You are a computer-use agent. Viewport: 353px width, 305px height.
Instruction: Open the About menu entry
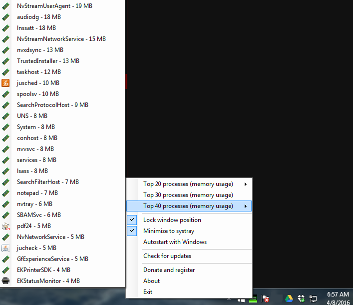tap(189, 281)
